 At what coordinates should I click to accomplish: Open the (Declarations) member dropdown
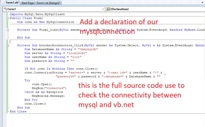[156, 9]
